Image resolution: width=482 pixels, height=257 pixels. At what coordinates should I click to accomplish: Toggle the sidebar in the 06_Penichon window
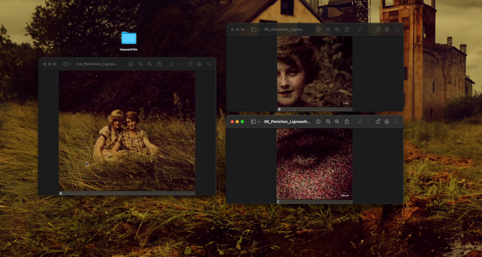pos(253,122)
